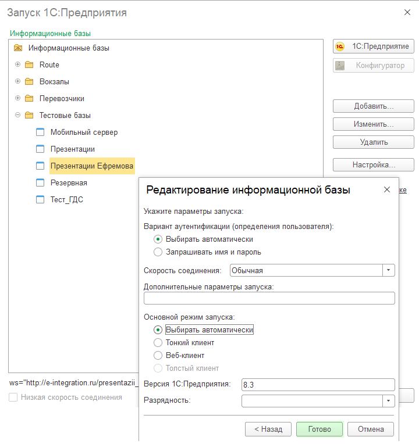Click the Тест_ГДС database icon

40,199
